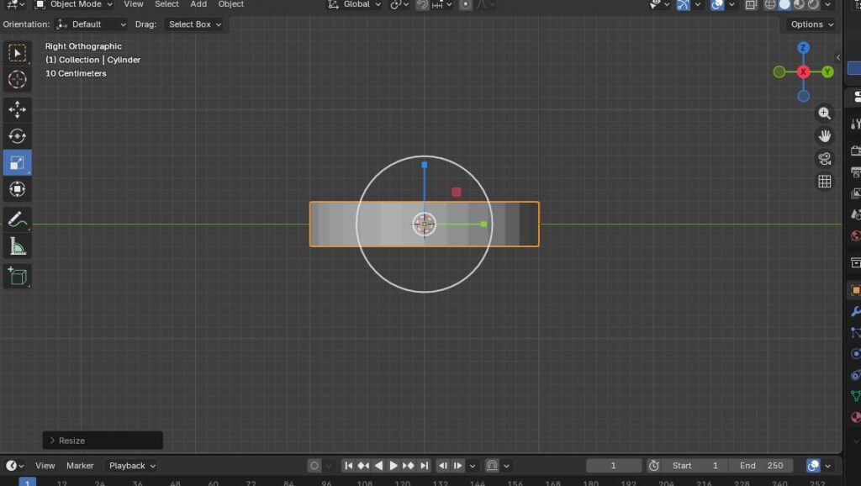Toggle show gizmos button
The image size is (861, 486).
point(683,4)
